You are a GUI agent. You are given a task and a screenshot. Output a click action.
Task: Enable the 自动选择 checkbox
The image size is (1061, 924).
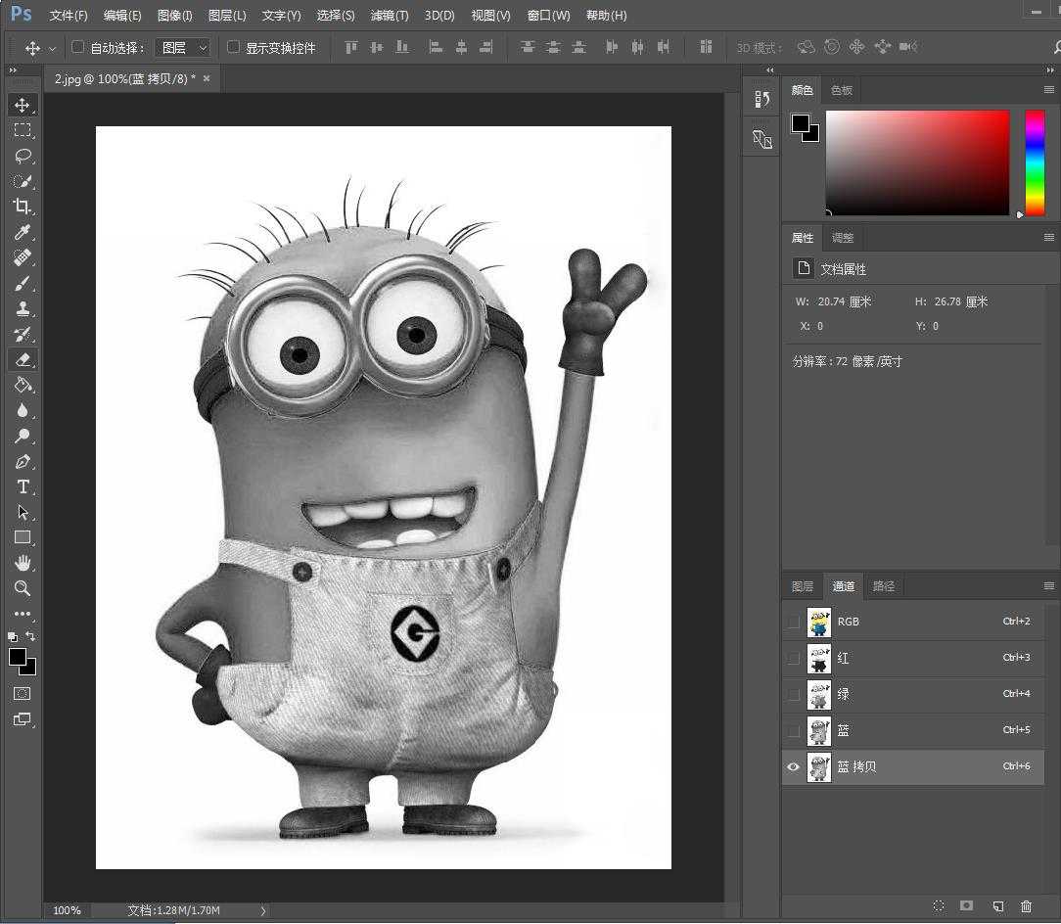78,47
